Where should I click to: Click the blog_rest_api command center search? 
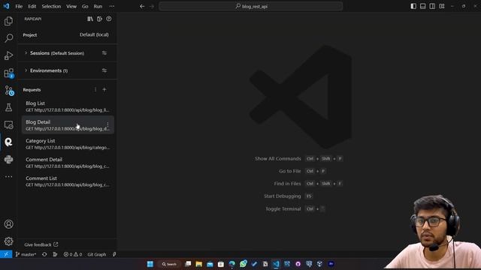click(250, 6)
